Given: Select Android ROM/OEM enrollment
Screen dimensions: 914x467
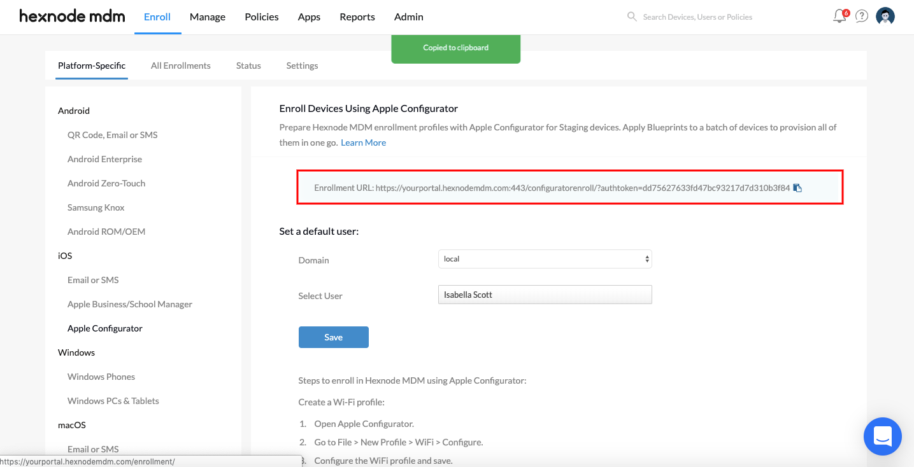Looking at the screenshot, I should coord(106,232).
